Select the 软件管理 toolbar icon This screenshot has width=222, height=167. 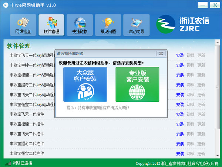(x=51, y=25)
